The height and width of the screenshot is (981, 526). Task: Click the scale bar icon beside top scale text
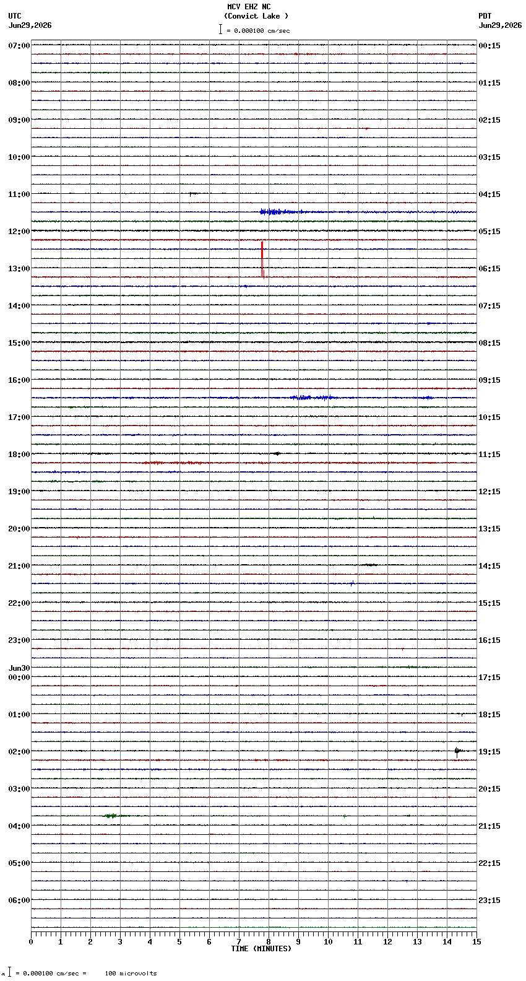pyautogui.click(x=220, y=29)
